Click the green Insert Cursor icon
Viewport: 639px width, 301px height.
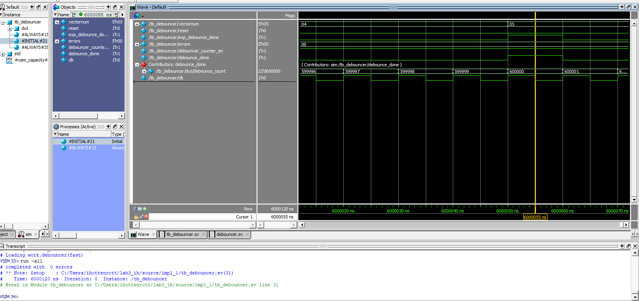[145, 209]
